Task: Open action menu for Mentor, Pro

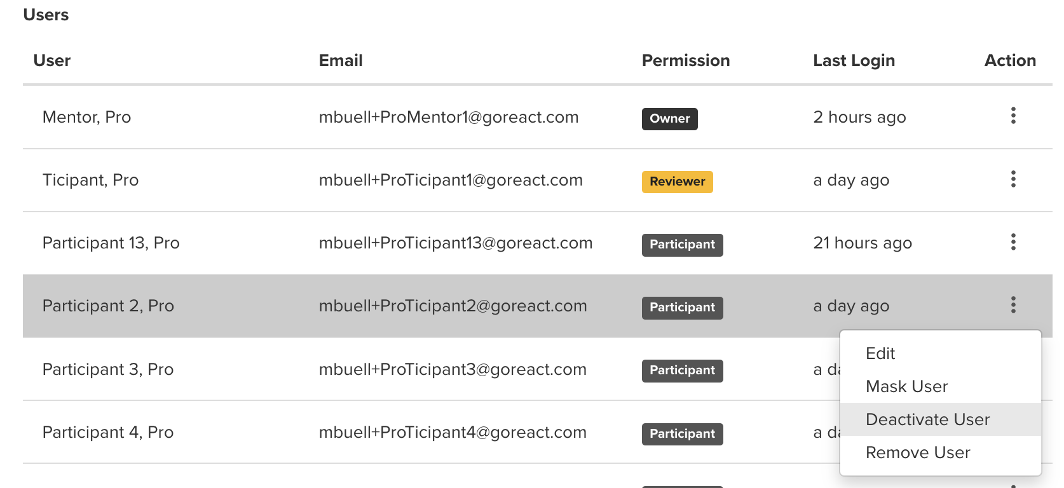Action: (x=1013, y=116)
